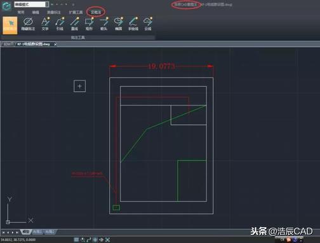Click the GstarCAD application logo button
Image resolution: width=320 pixels, height=243 pixels.
pyautogui.click(x=6, y=6)
